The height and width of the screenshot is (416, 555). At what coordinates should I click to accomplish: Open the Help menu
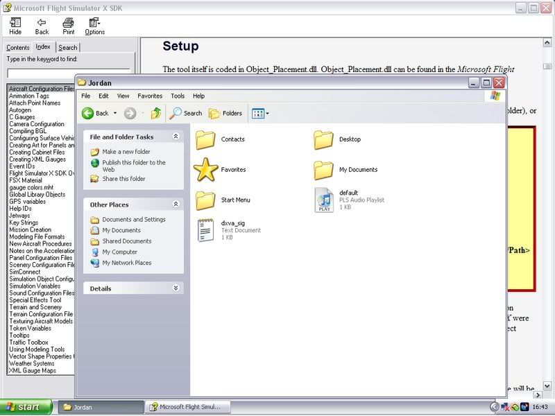pos(198,96)
